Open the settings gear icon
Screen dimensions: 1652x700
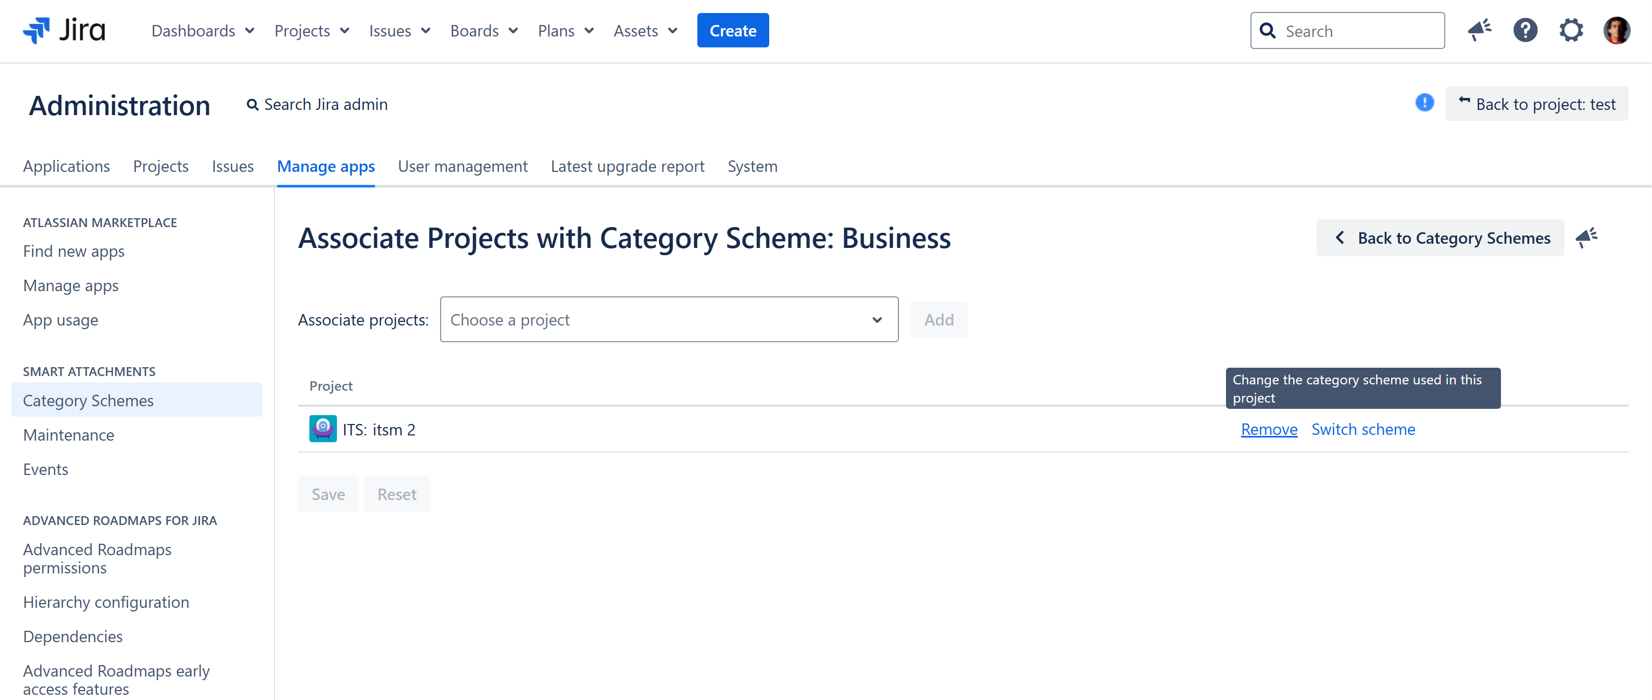[x=1571, y=30]
